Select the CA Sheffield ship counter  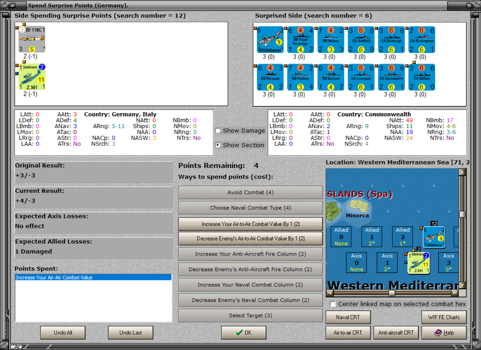(x=361, y=39)
